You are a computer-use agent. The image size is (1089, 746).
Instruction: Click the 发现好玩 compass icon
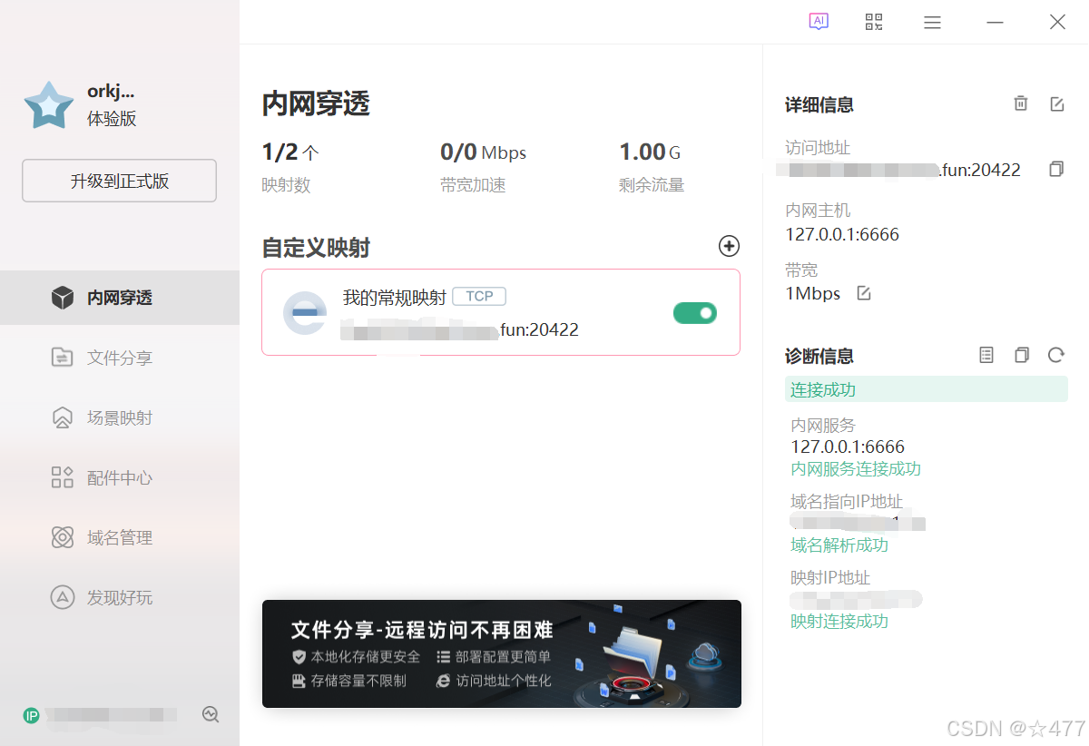(62, 597)
